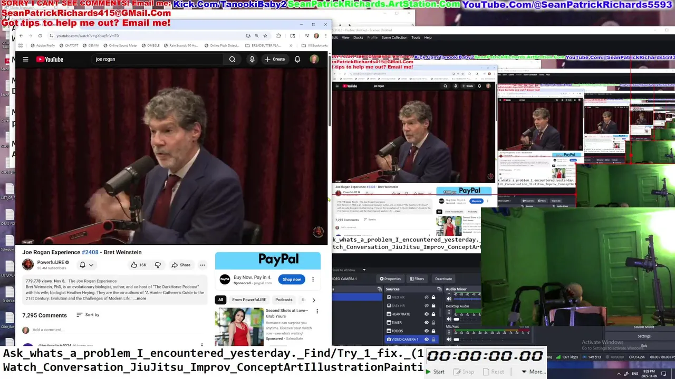The height and width of the screenshot is (379, 675).
Task: Open the Online Sound Meter bookmark
Action: pos(120,45)
